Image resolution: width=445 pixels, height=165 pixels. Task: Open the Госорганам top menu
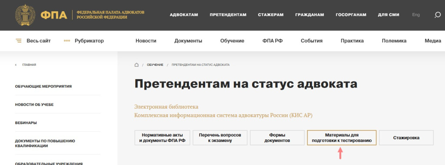pos(351,15)
